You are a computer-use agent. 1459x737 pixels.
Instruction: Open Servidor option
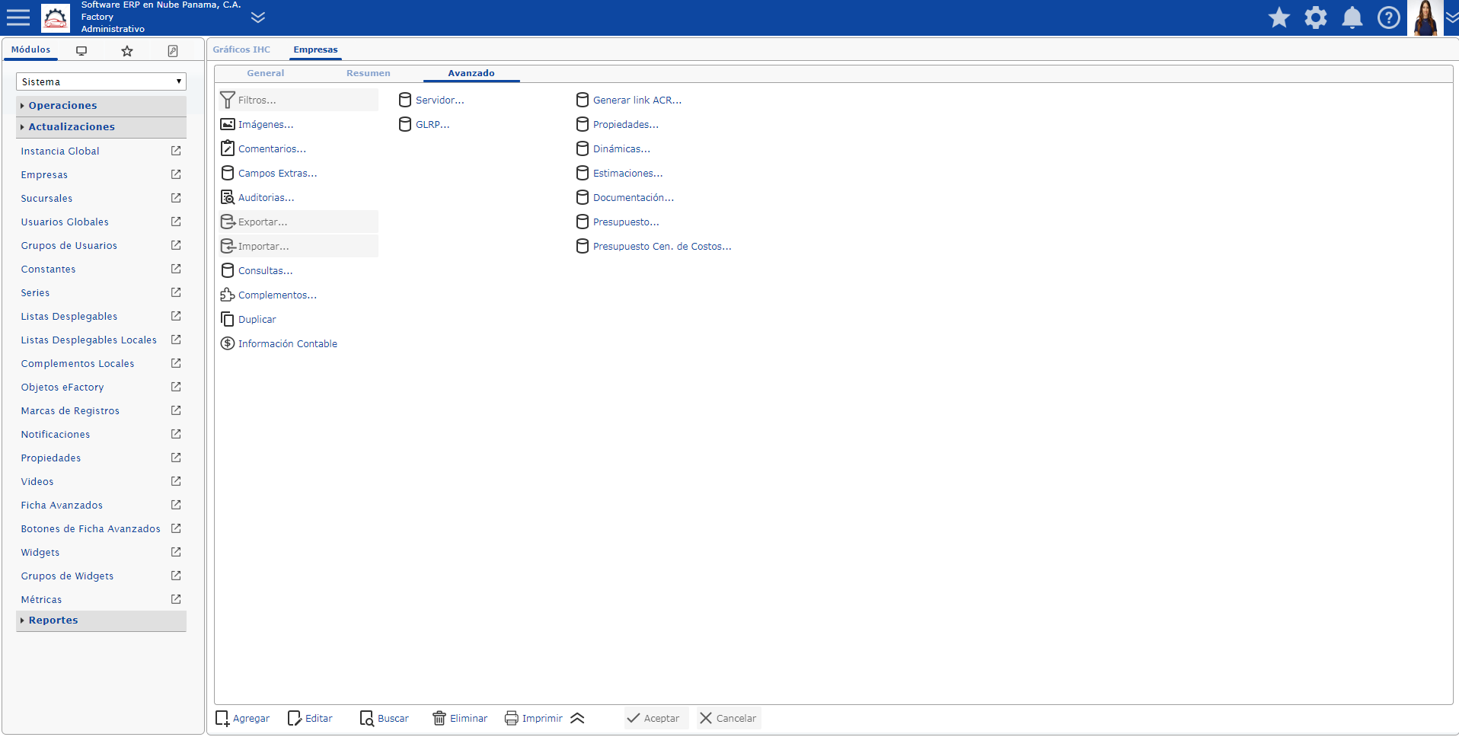431,100
